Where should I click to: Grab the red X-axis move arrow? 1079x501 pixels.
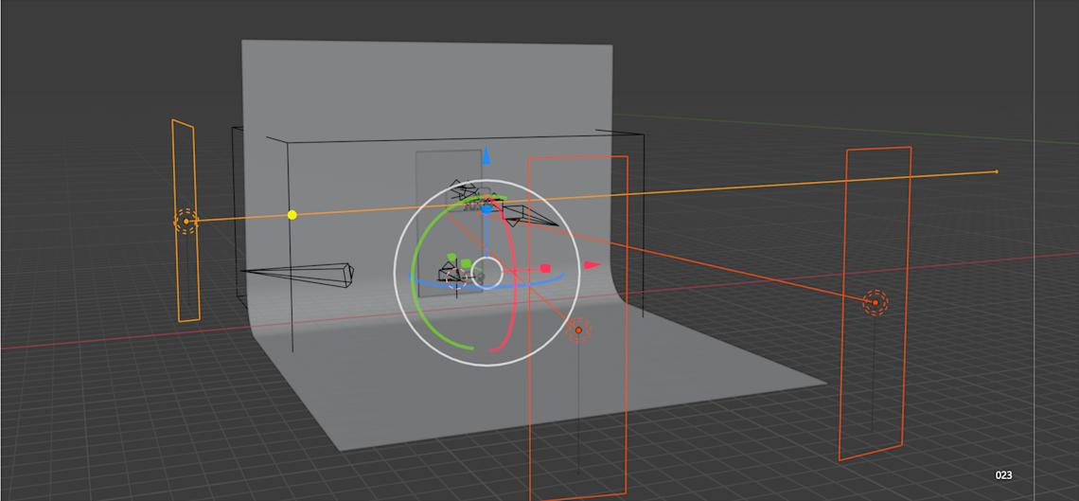[x=593, y=265]
